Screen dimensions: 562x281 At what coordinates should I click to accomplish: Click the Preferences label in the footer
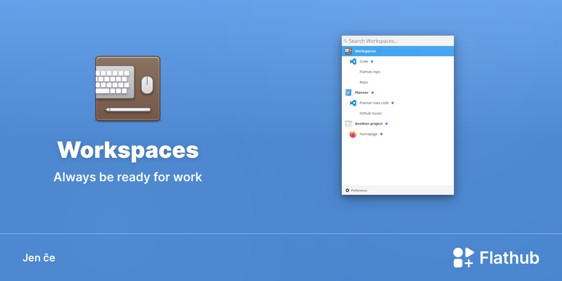pos(359,191)
